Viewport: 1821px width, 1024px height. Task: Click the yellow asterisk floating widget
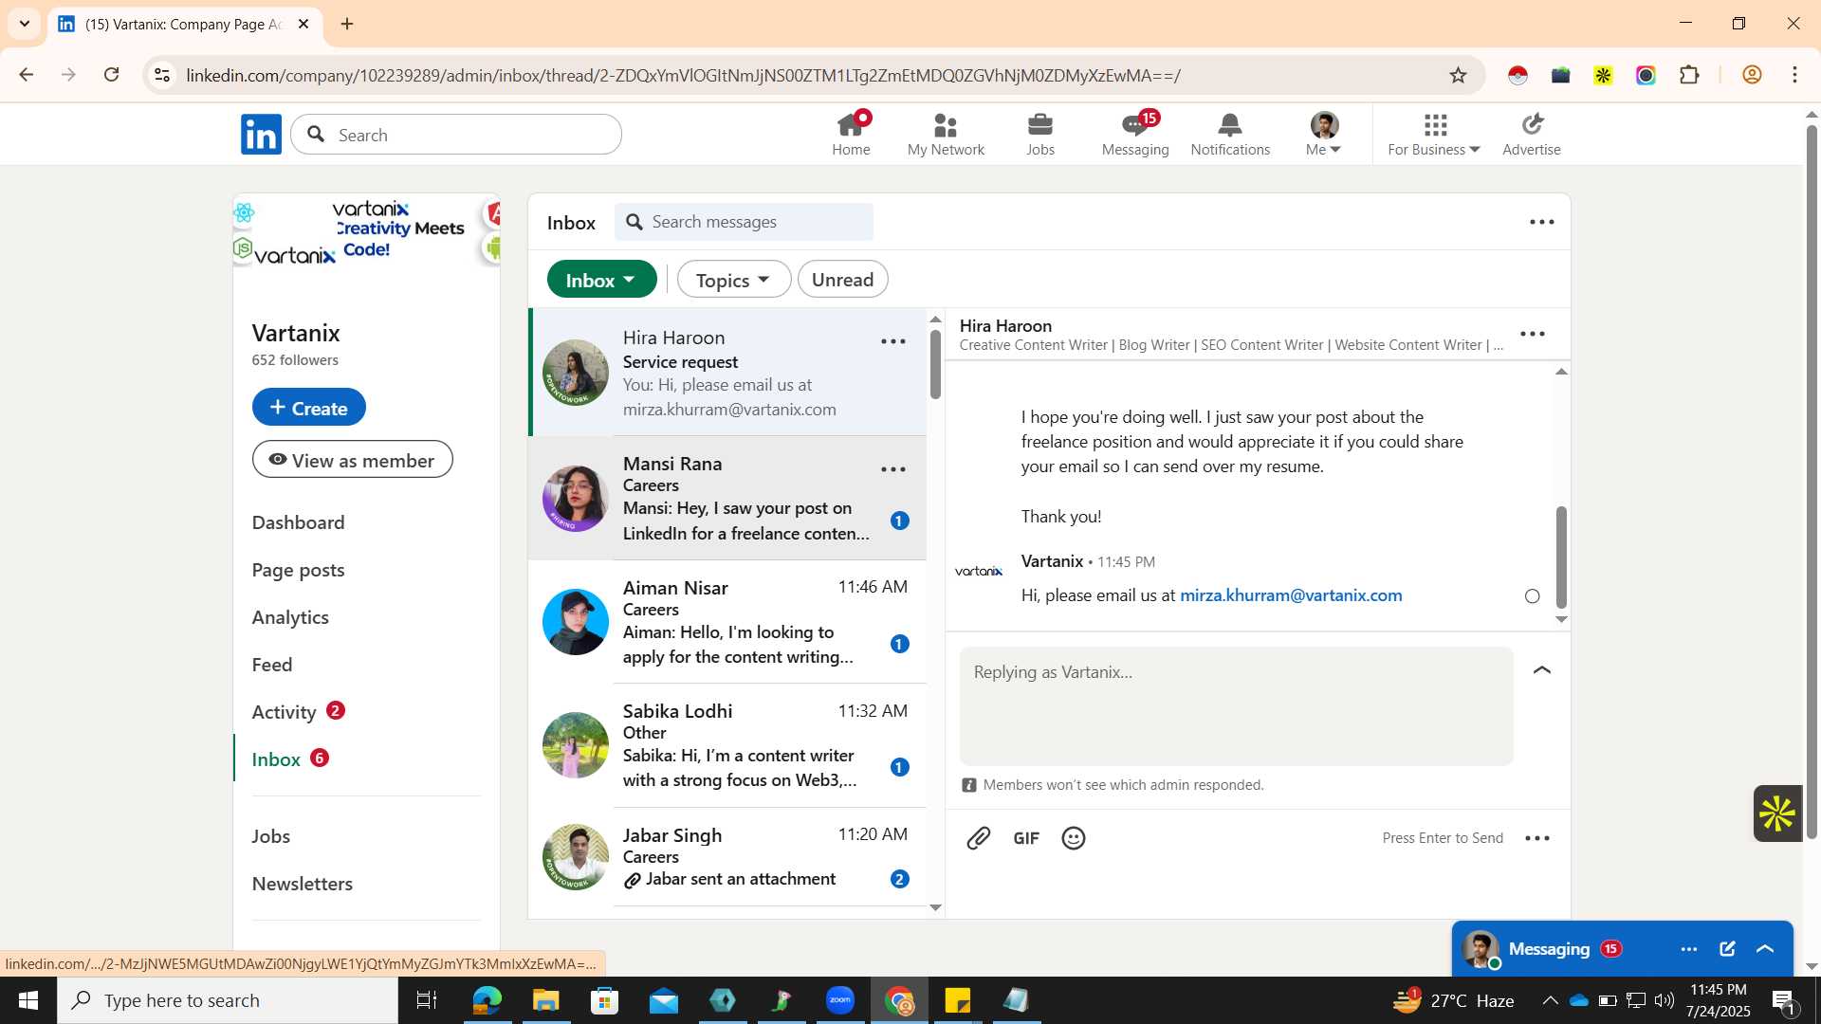click(1776, 814)
